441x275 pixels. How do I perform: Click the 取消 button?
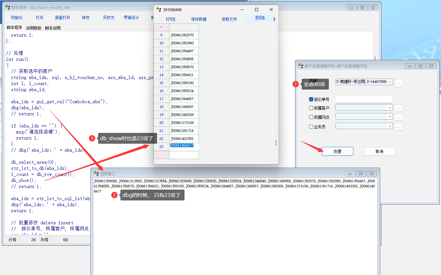tap(379, 151)
